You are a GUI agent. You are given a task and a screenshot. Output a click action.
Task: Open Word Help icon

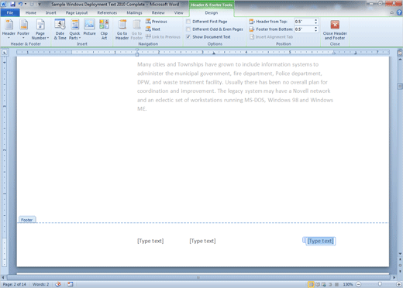click(x=399, y=12)
